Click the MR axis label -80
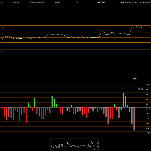 click(147, 128)
